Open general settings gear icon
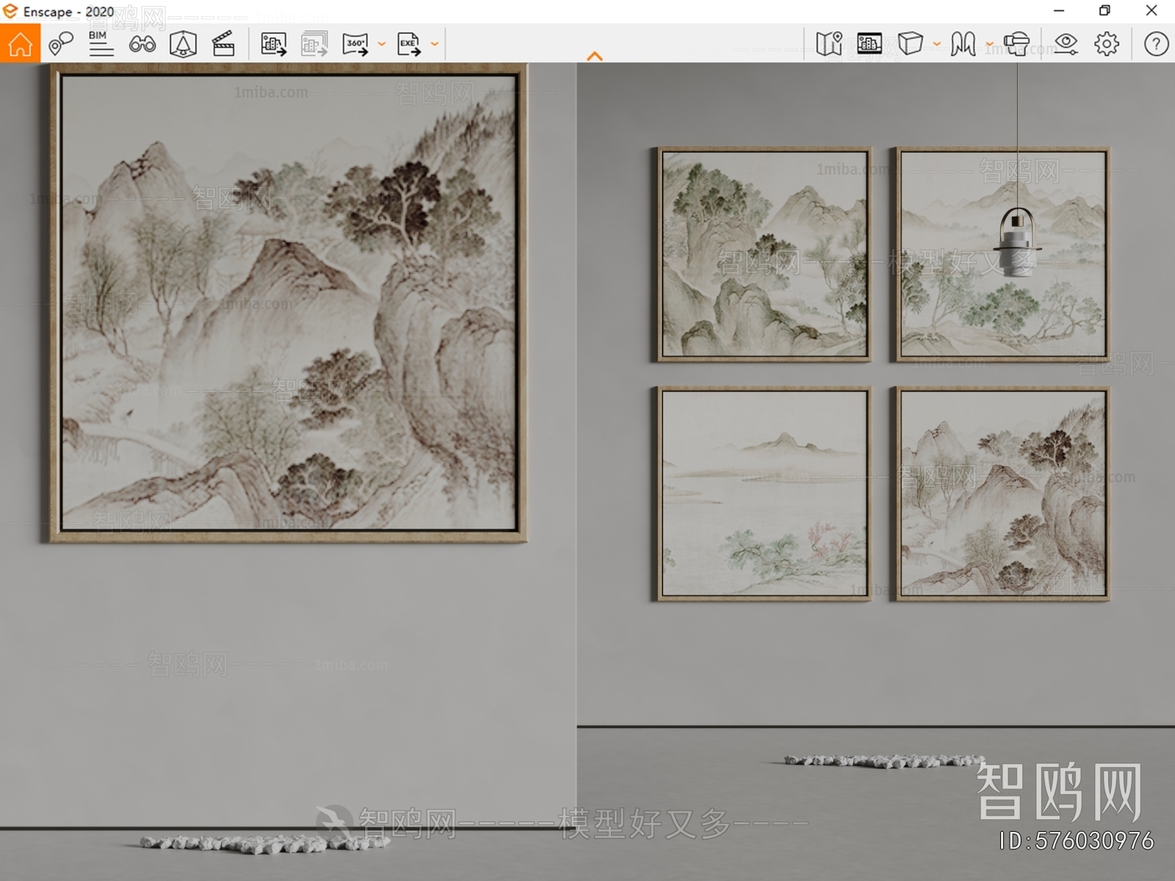This screenshot has height=881, width=1175. [1107, 44]
